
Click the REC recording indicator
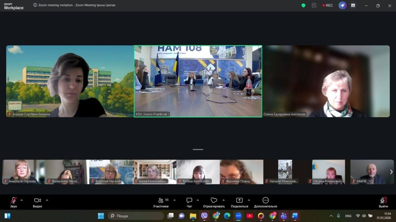pos(328,5)
